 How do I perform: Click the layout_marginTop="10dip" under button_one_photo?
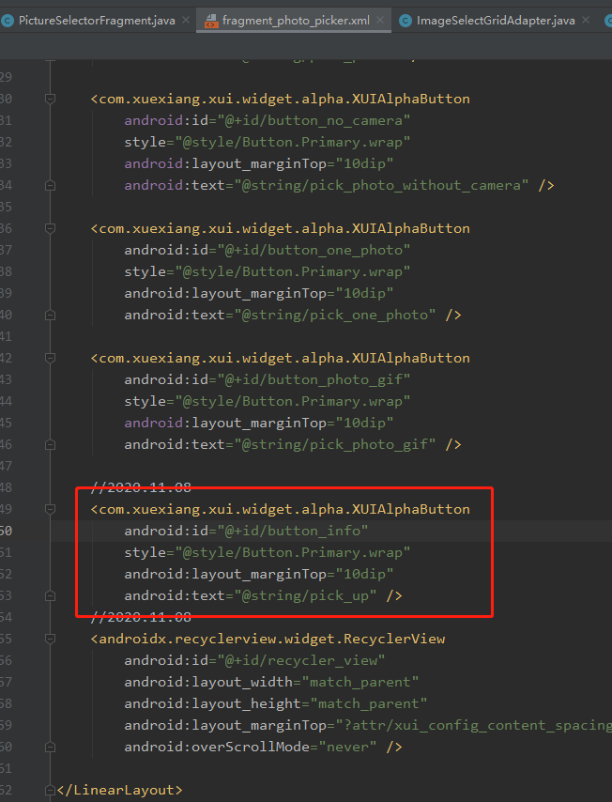[x=259, y=294]
